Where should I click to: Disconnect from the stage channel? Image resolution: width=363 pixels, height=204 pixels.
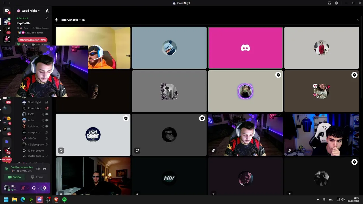(45, 169)
